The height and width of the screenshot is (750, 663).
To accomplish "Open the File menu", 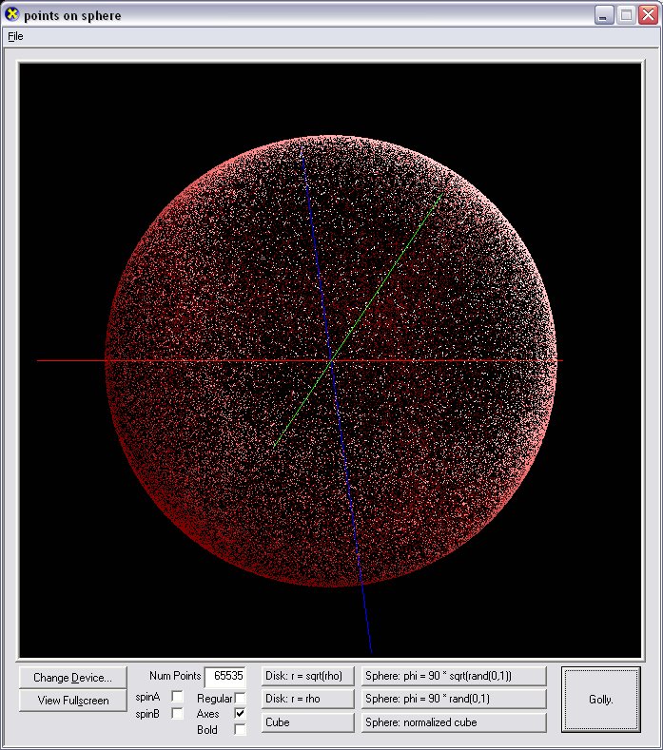I will click(15, 36).
